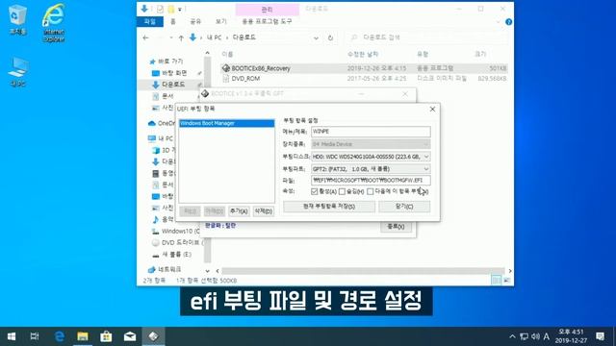Sort by the 이름 column header

[x=227, y=54]
